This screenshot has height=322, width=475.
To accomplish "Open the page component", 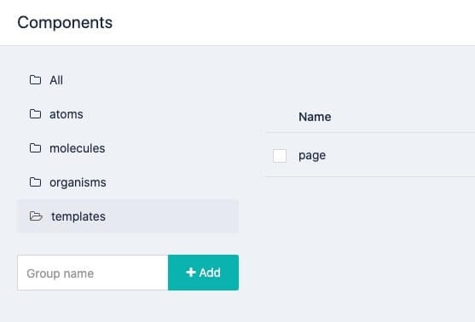I will pyautogui.click(x=312, y=156).
